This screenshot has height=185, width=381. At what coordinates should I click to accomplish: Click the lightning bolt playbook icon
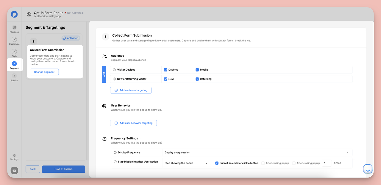tap(33, 41)
